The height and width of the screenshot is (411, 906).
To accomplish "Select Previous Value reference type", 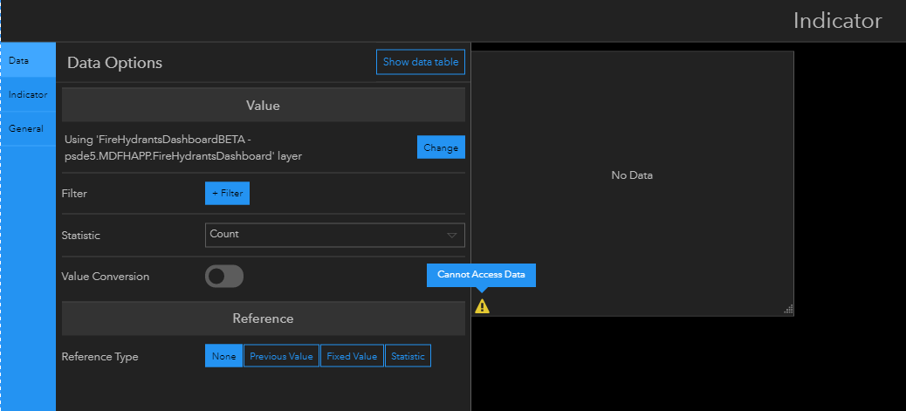I will 281,356.
